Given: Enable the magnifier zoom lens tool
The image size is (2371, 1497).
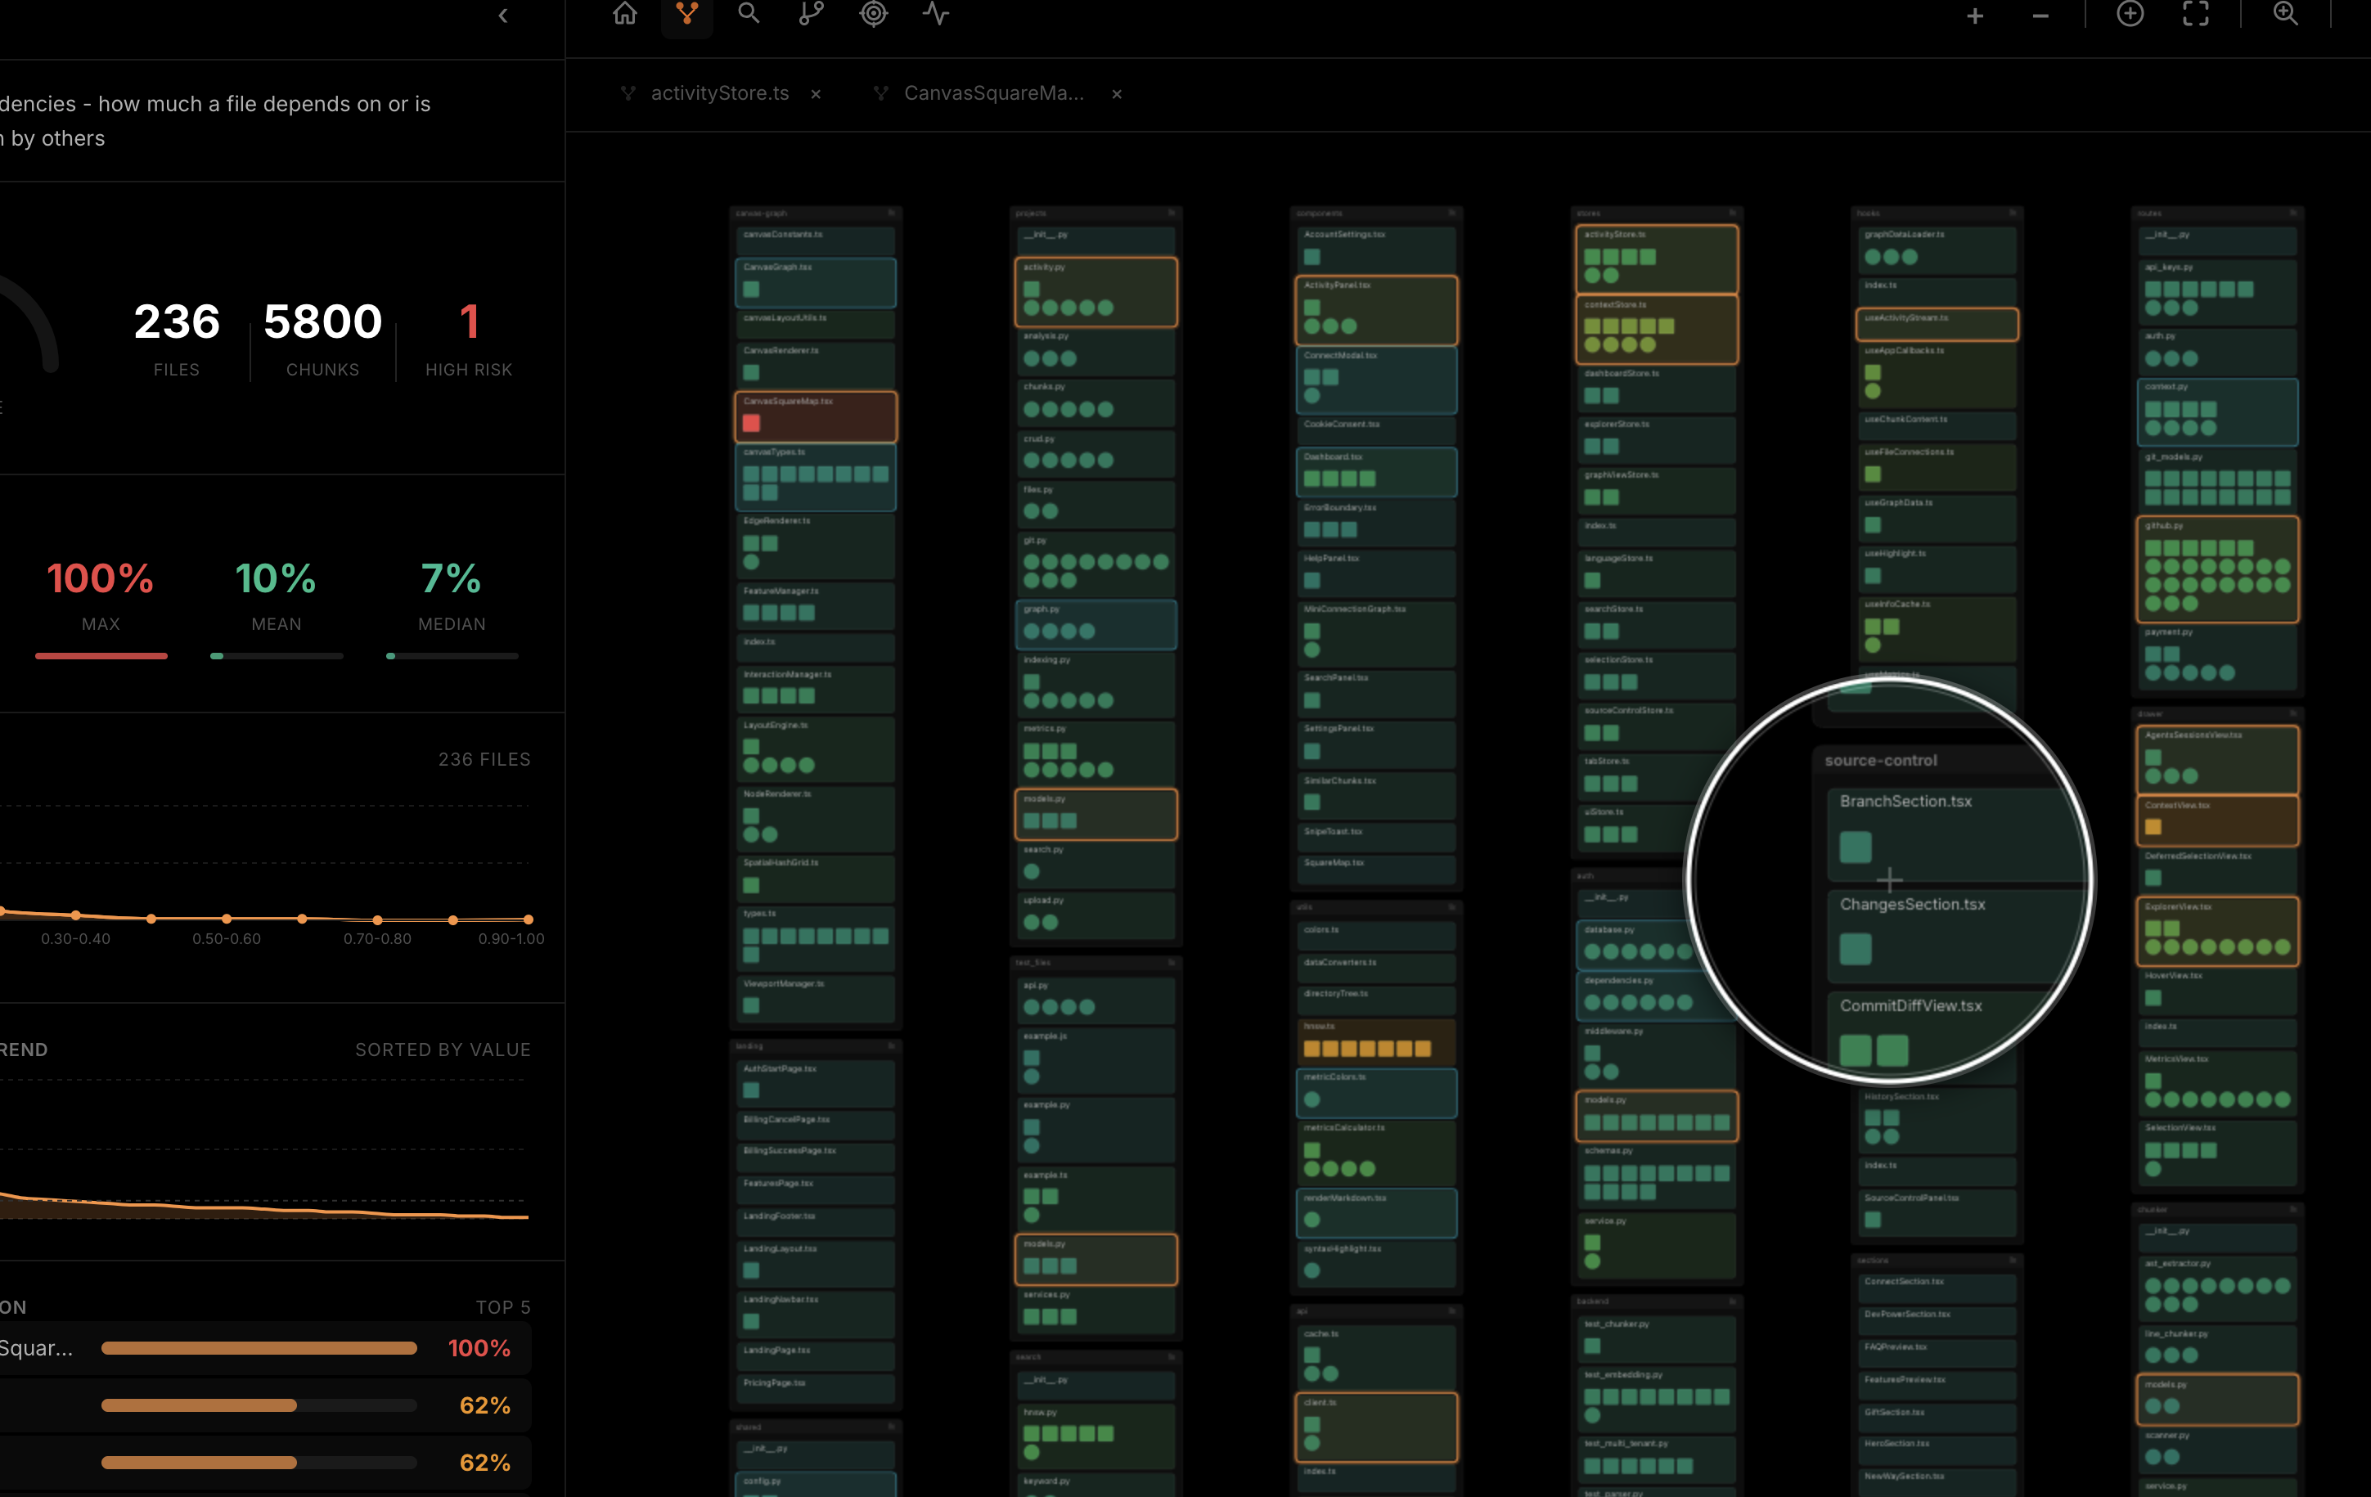Looking at the screenshot, I should pyautogui.click(x=2285, y=14).
